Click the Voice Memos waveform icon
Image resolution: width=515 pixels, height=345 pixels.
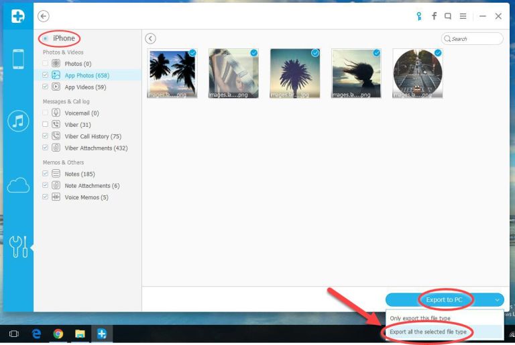[56, 197]
